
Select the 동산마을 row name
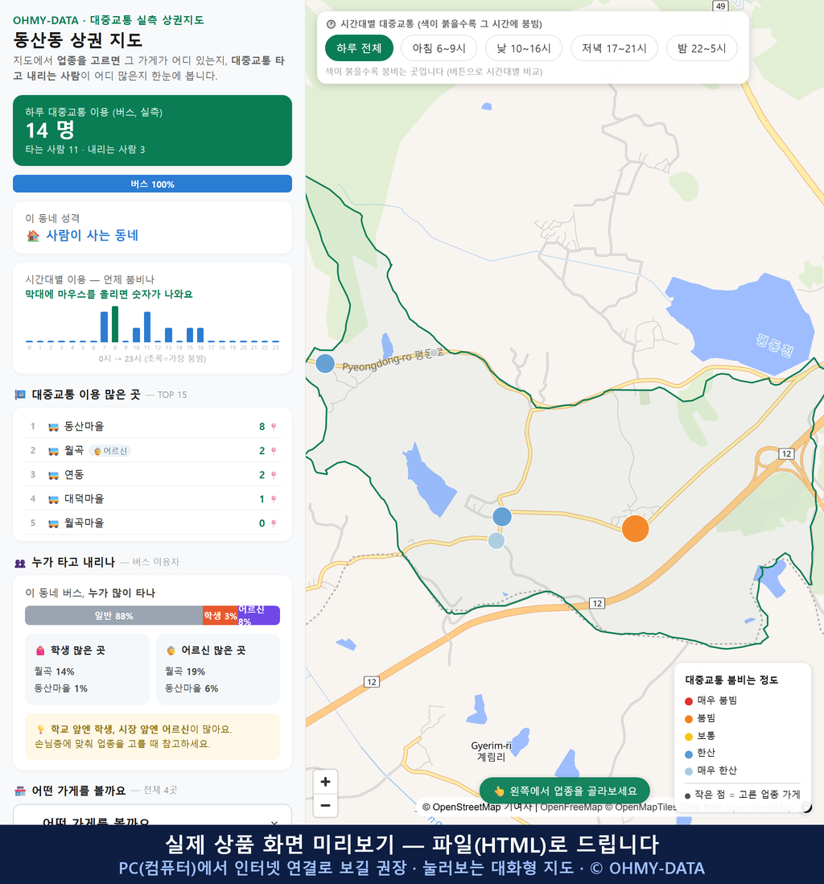pyautogui.click(x=84, y=427)
